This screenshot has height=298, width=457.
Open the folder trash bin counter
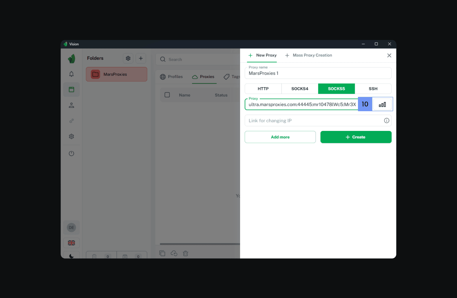[101, 255]
